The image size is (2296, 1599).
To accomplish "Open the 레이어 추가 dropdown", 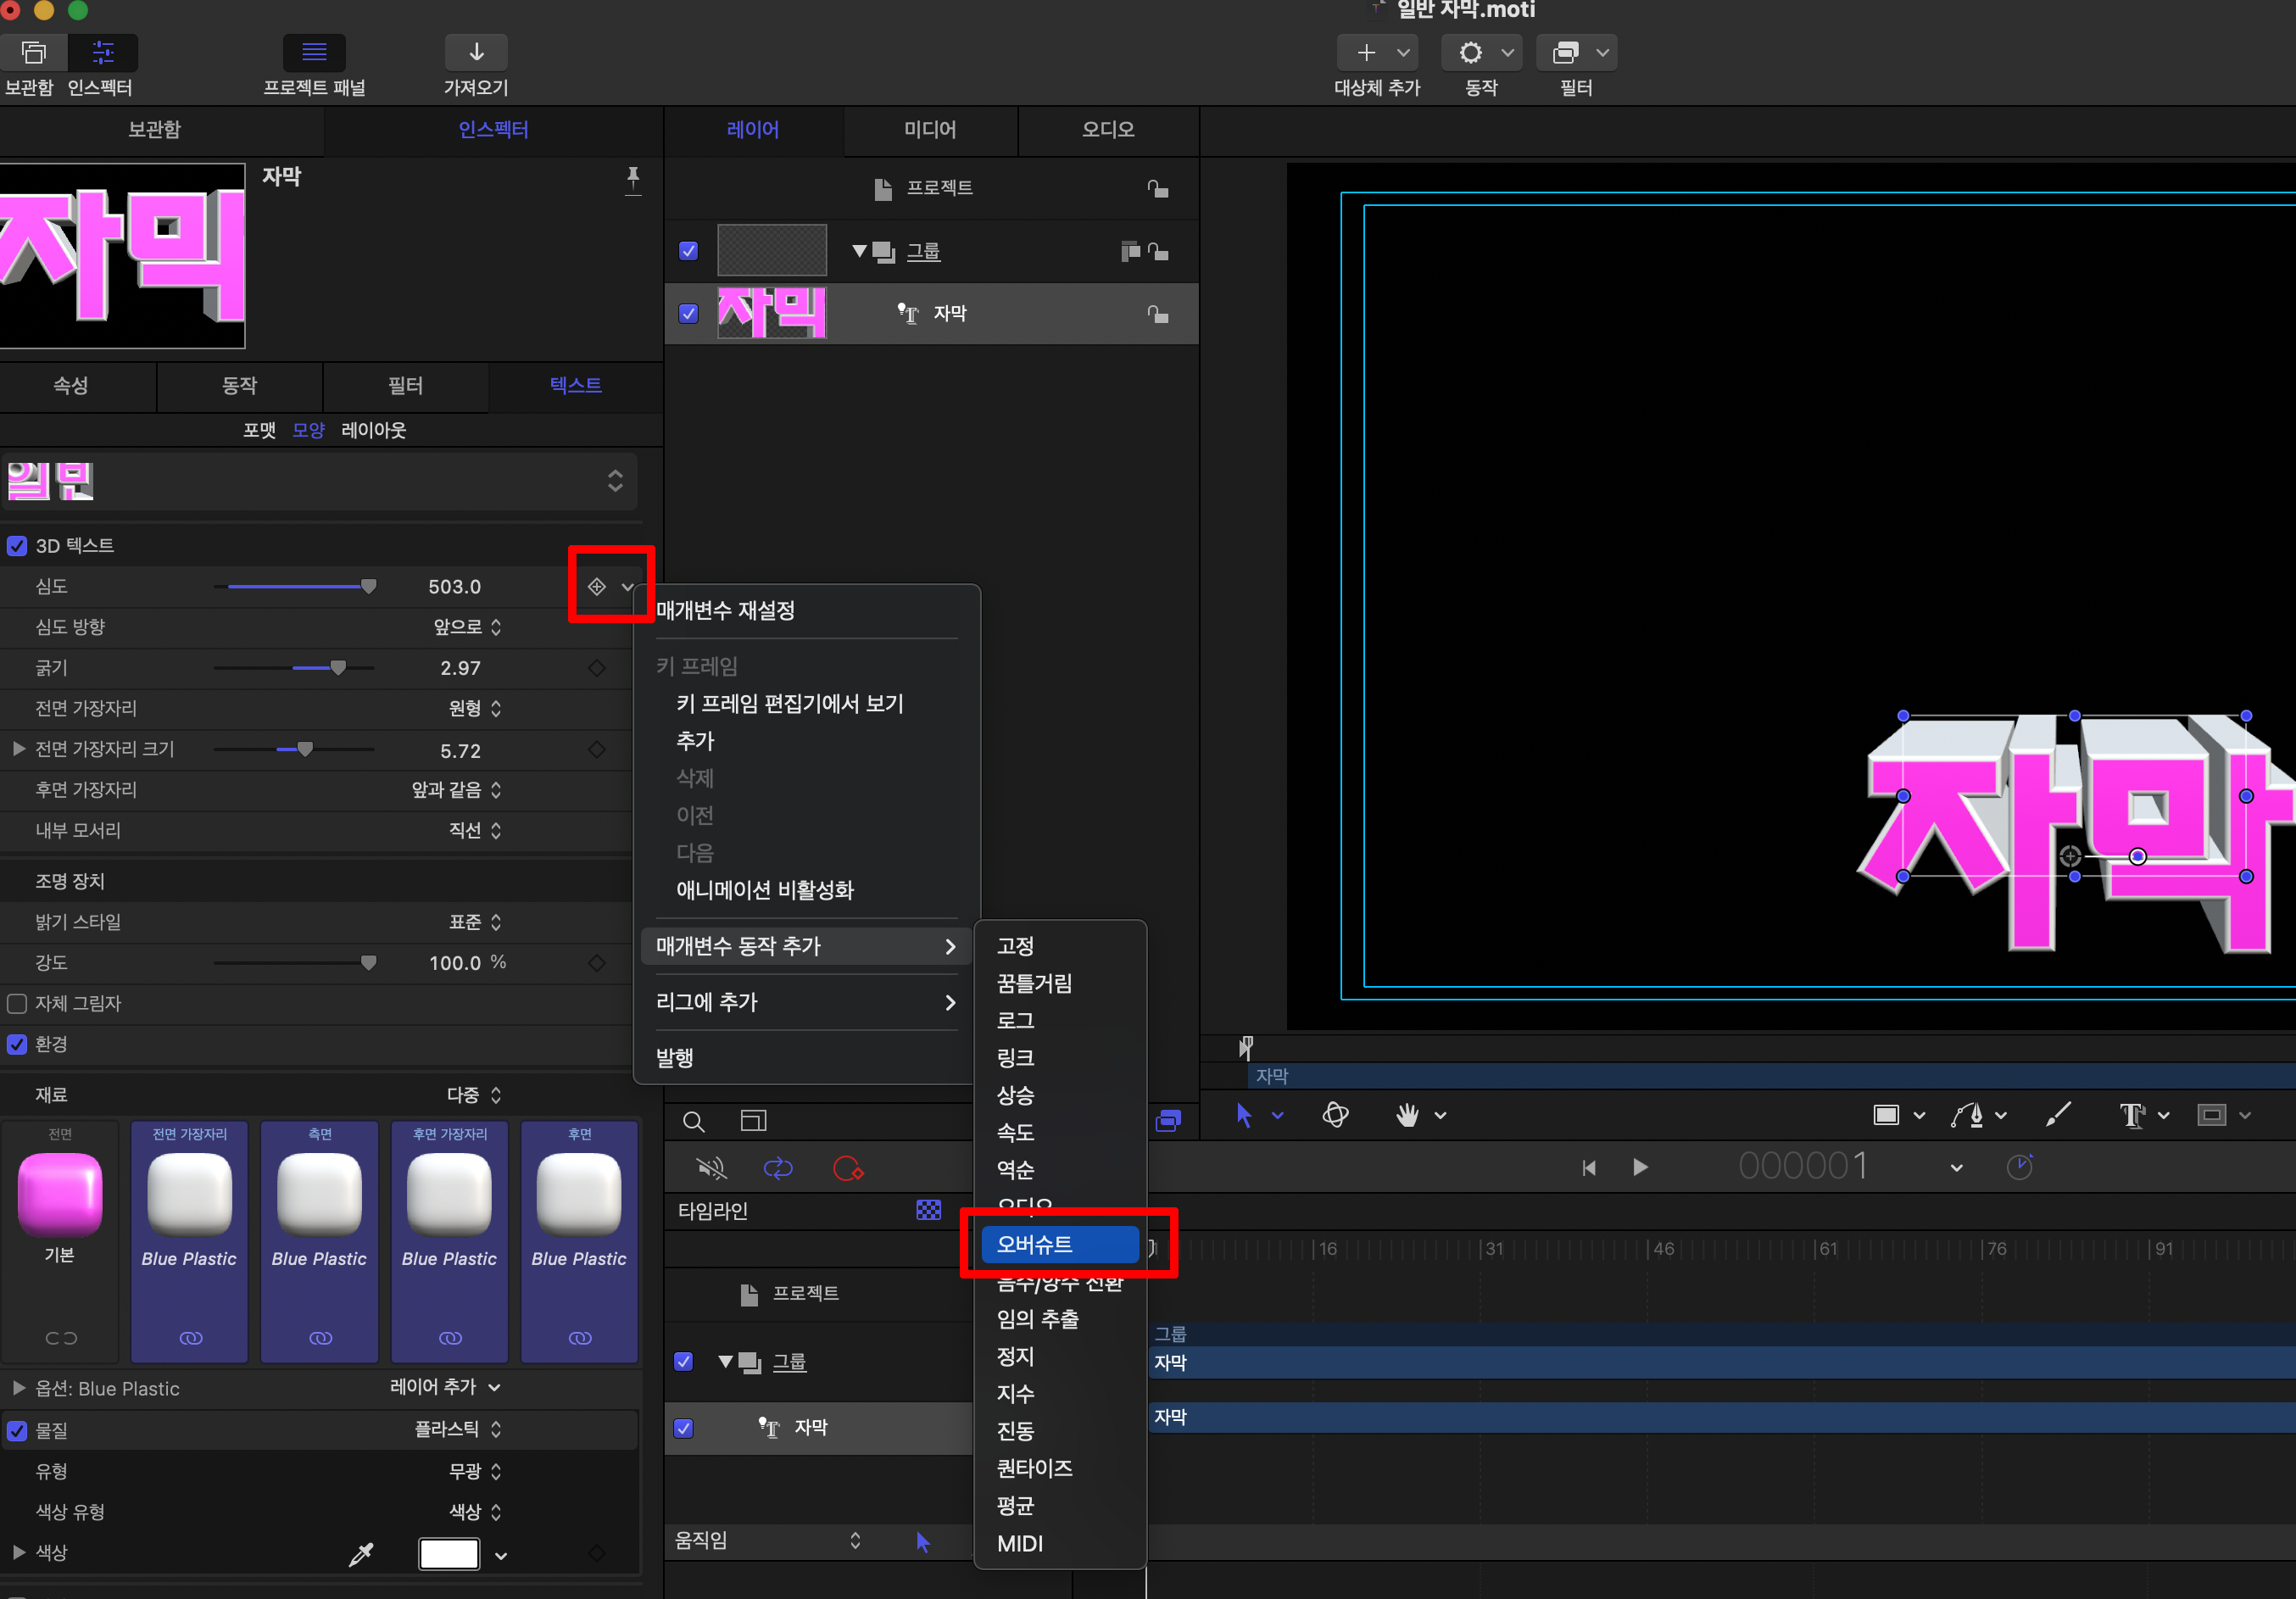I will [x=444, y=1387].
